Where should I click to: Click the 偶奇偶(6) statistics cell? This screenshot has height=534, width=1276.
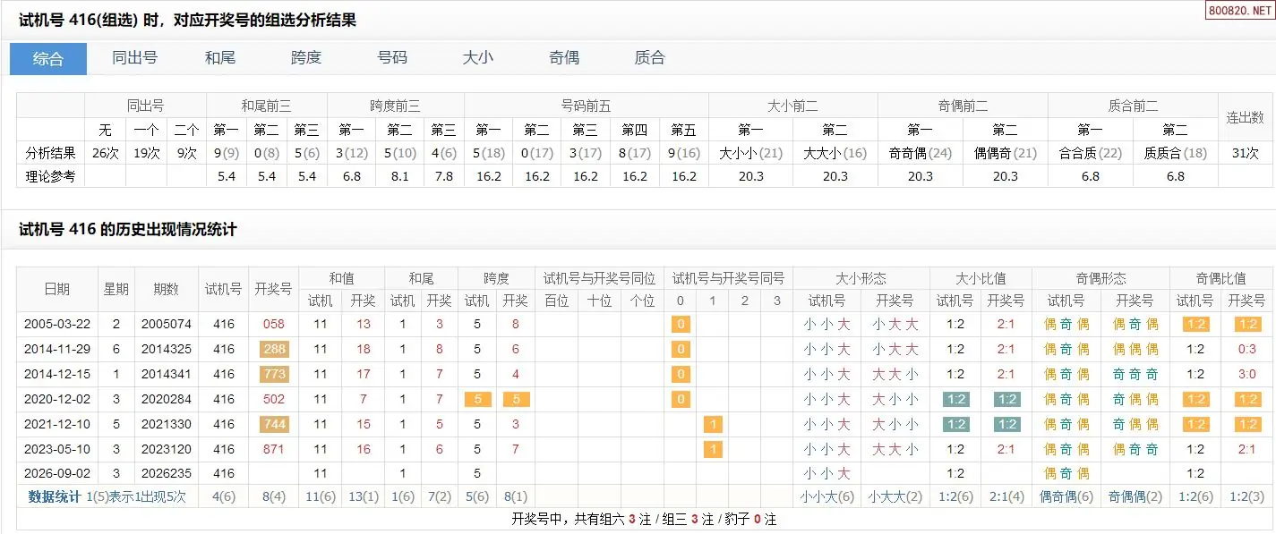pyautogui.click(x=1066, y=496)
